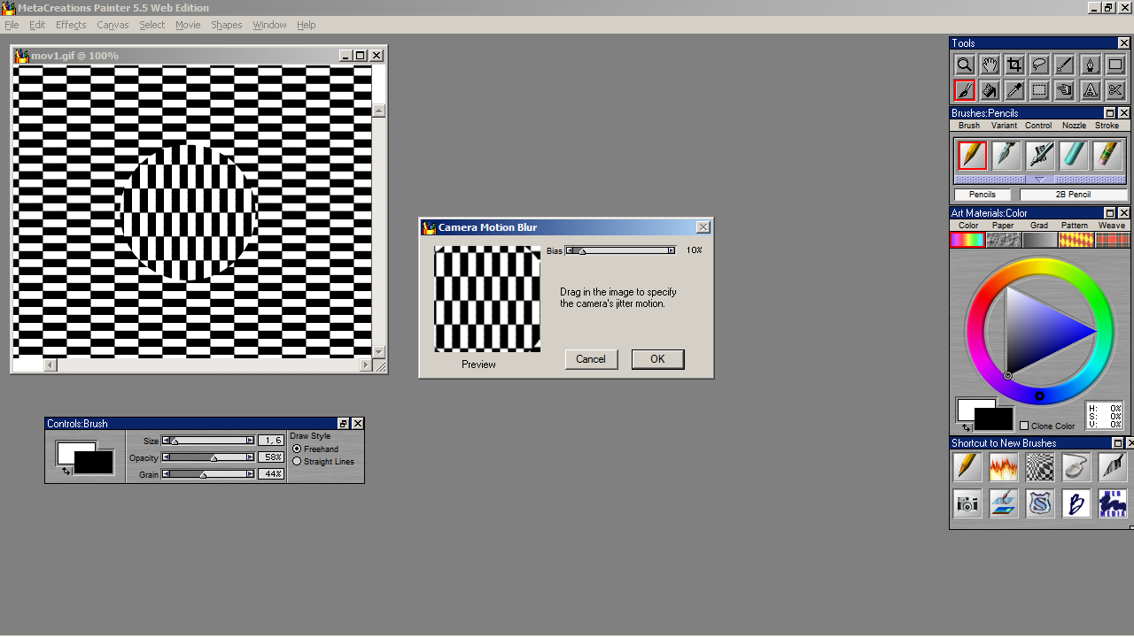Select the Crop tool

pos(1014,65)
